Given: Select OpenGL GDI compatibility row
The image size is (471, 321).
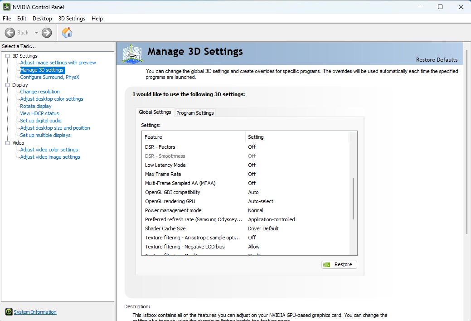Looking at the screenshot, I should pos(245,192).
